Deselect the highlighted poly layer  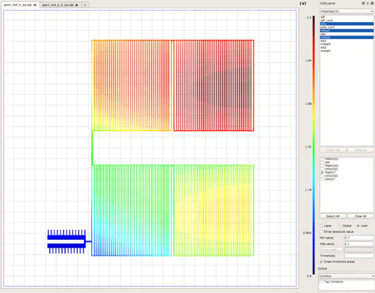346,23
